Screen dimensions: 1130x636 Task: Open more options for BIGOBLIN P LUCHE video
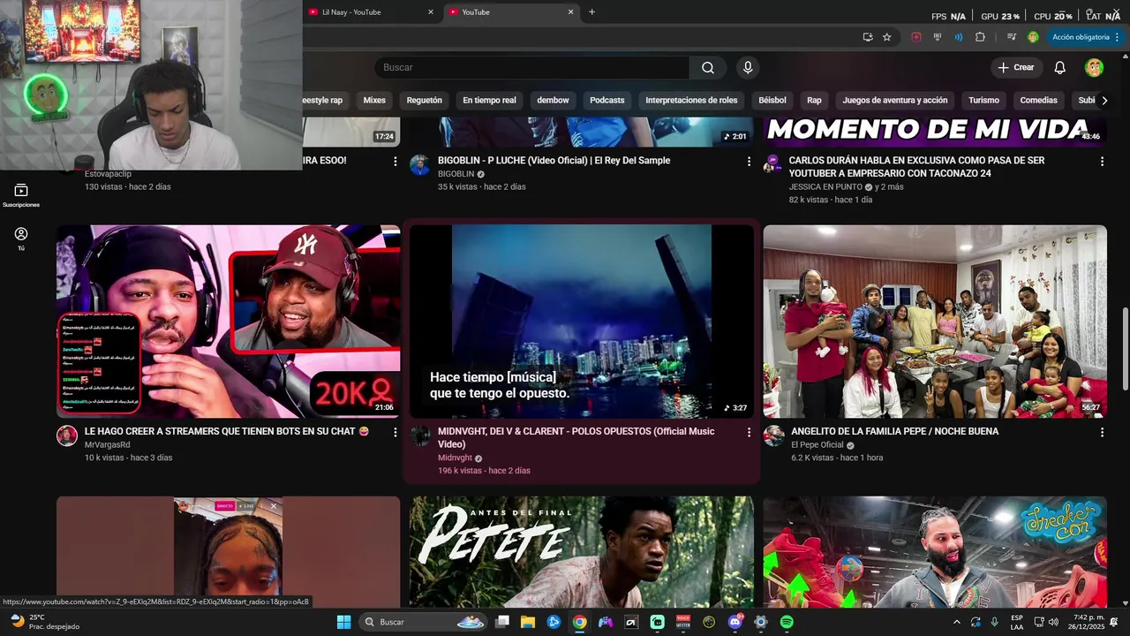click(749, 162)
